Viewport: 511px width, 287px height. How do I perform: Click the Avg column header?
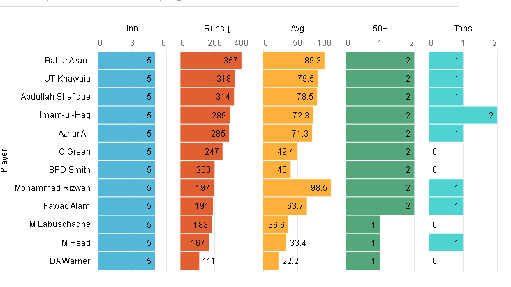pyautogui.click(x=297, y=29)
